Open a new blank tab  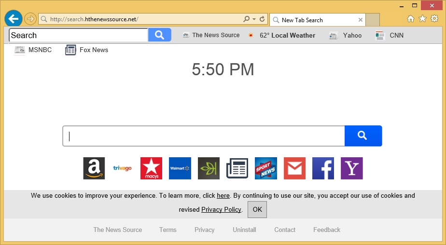tap(373, 20)
